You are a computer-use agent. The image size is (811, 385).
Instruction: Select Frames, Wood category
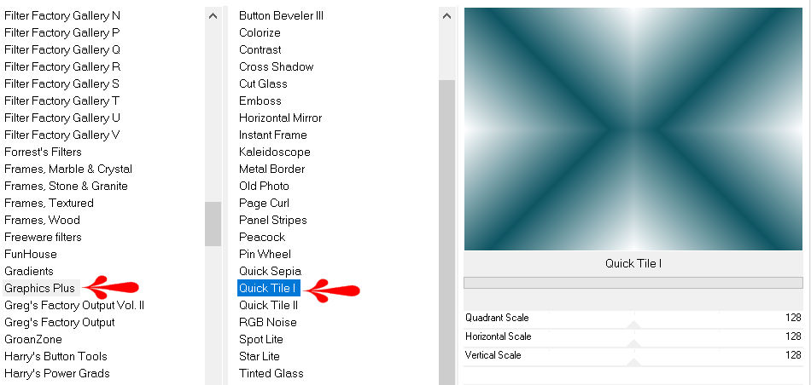(42, 220)
